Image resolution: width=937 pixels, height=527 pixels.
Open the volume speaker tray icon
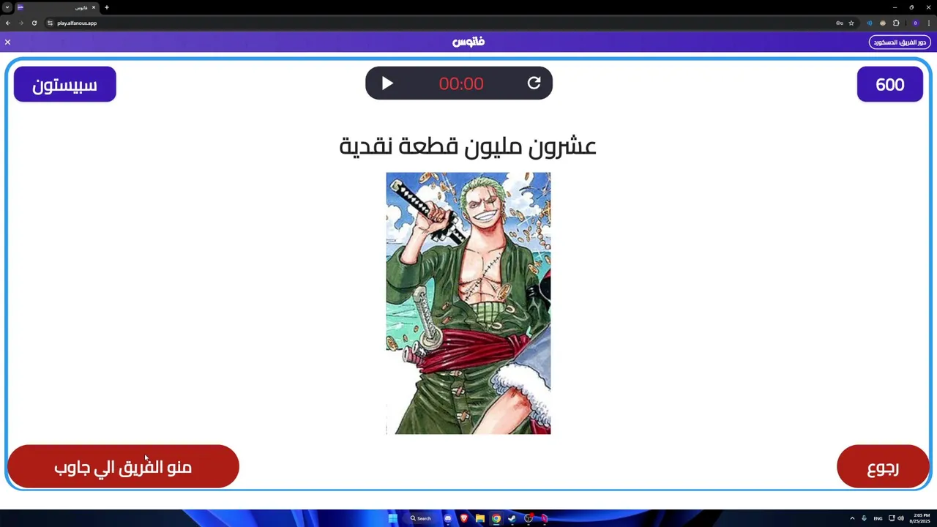coord(900,518)
